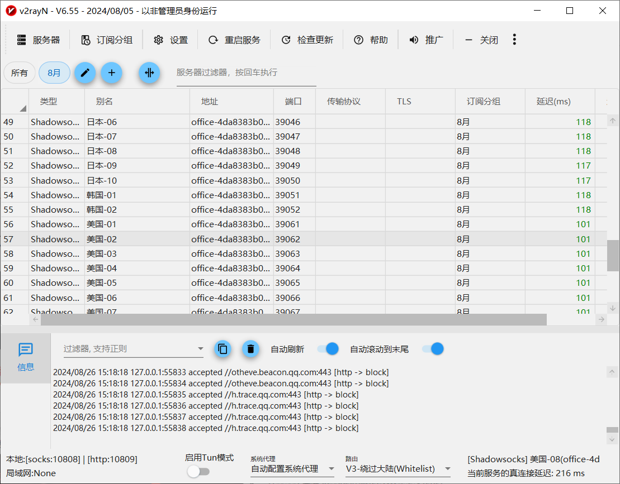Maximize the v2rayN window
The image size is (620, 484).
tap(569, 11)
